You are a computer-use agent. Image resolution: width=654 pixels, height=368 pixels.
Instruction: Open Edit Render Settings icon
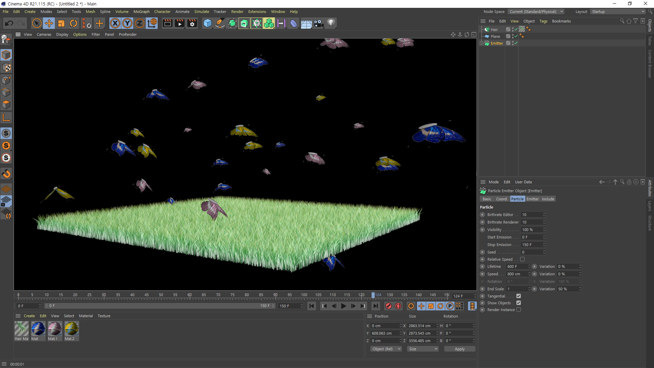pyautogui.click(x=192, y=24)
